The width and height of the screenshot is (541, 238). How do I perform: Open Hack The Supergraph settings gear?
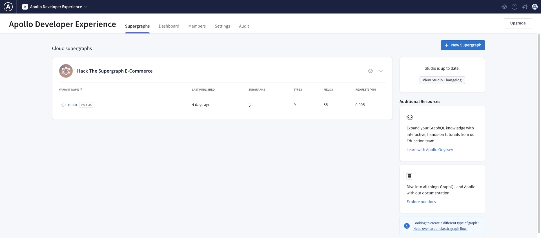pos(371,71)
